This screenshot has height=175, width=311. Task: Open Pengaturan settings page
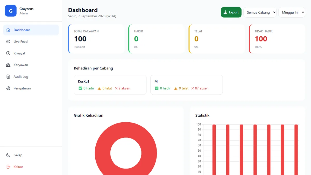tap(31, 88)
